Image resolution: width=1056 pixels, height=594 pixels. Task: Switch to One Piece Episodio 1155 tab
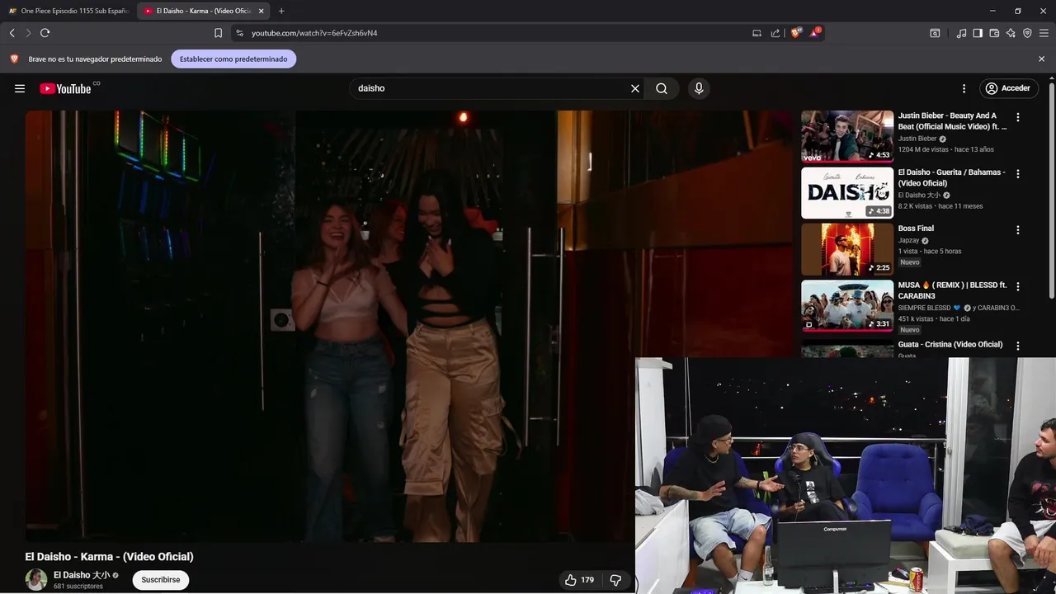pos(68,11)
